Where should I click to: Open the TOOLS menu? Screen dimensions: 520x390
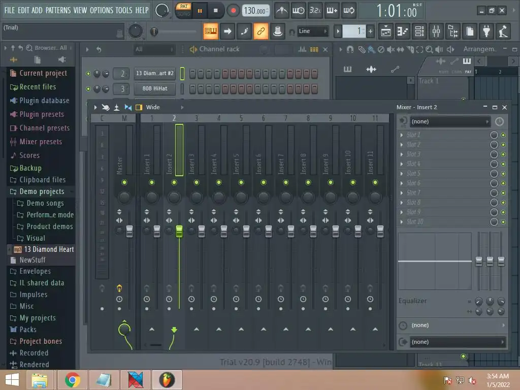(x=124, y=10)
